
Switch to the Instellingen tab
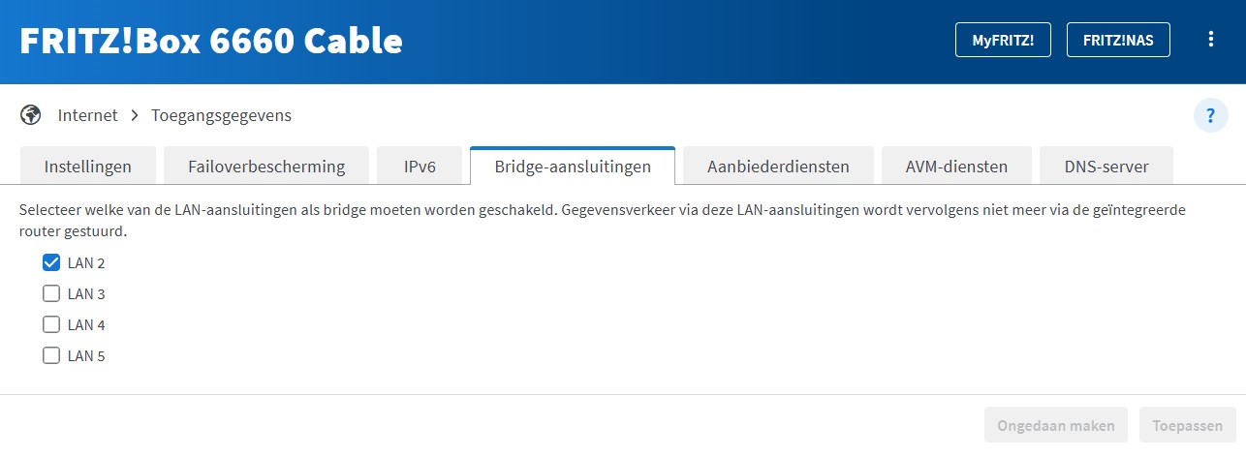88,167
